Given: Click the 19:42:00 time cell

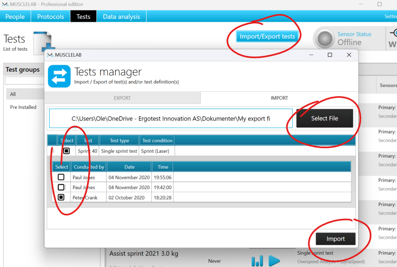Looking at the screenshot, I should (x=162, y=187).
